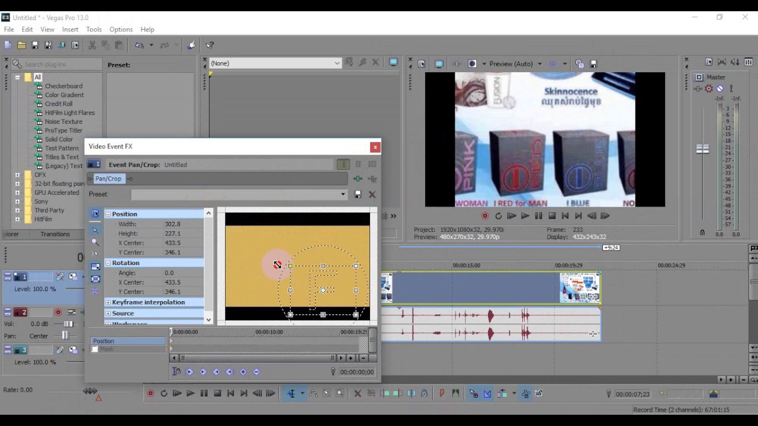The height and width of the screenshot is (426, 758).
Task: Open the Edit menu
Action: [27, 30]
